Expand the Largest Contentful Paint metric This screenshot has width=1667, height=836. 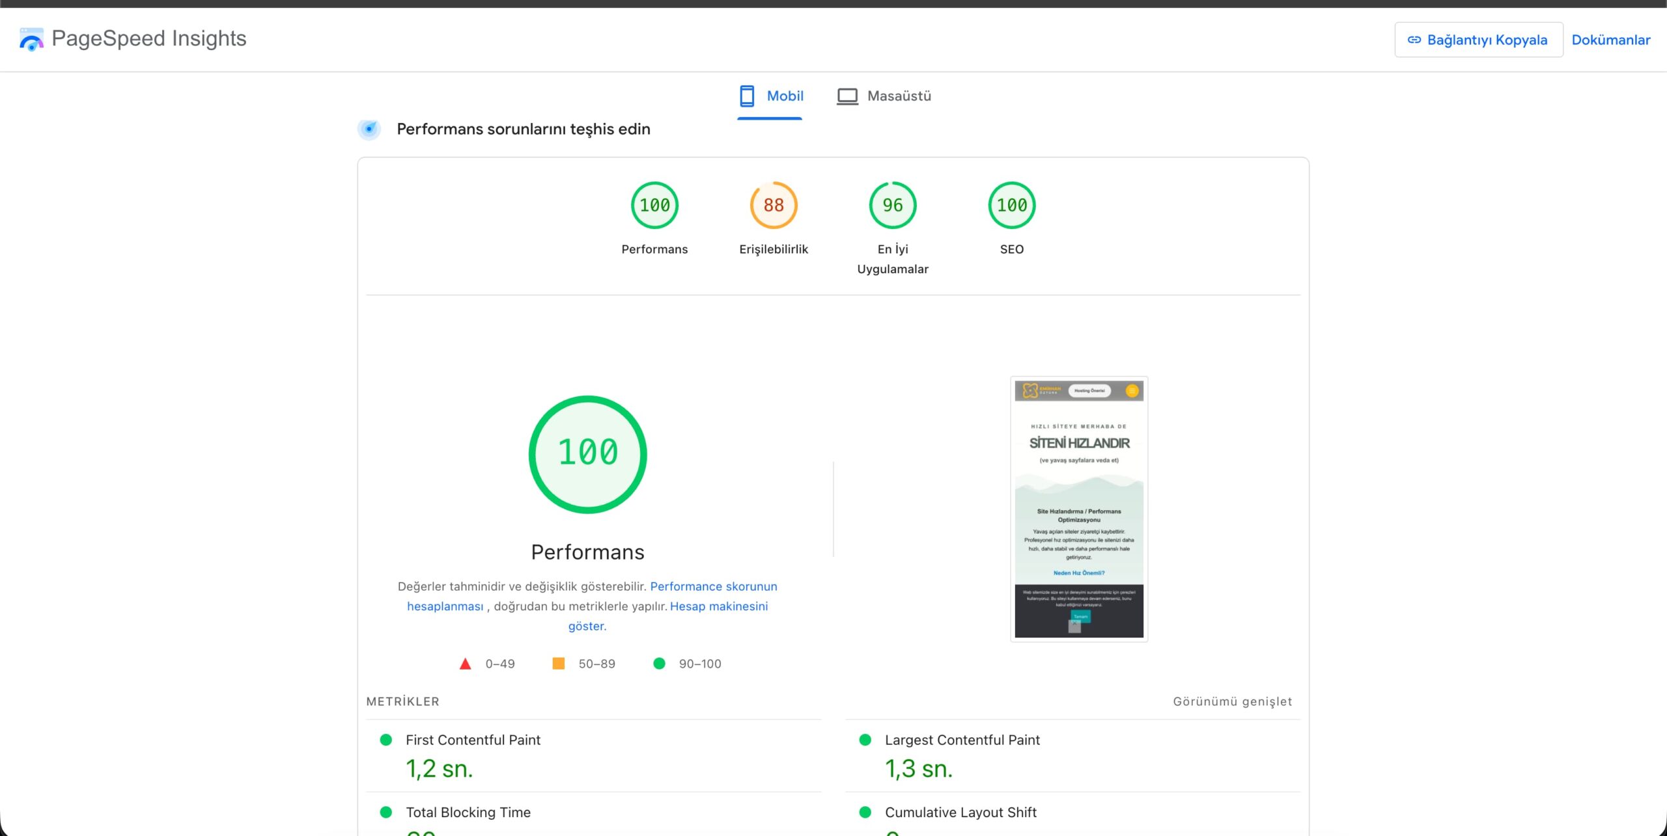[x=962, y=740]
